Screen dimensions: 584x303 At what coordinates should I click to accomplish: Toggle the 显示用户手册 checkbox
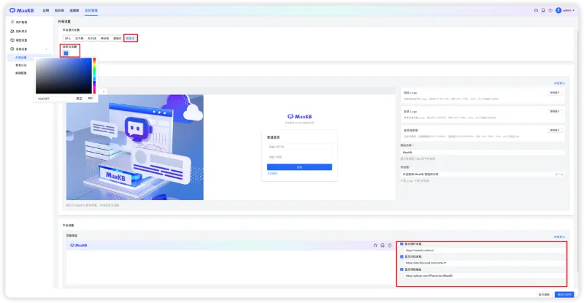pyautogui.click(x=402, y=244)
